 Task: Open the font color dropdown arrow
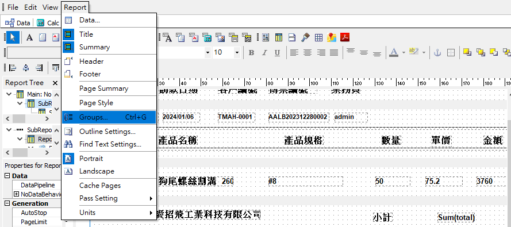(x=404, y=52)
